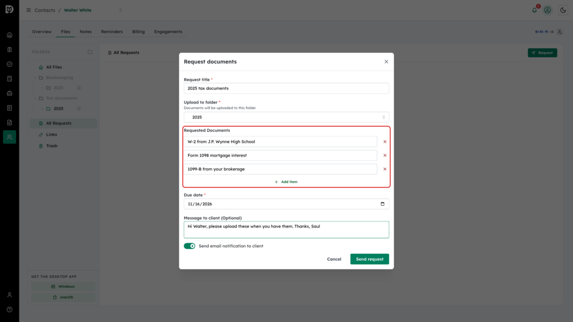Image resolution: width=573 pixels, height=322 pixels.
Task: Close the Request documents dialog with X
Action: click(386, 61)
